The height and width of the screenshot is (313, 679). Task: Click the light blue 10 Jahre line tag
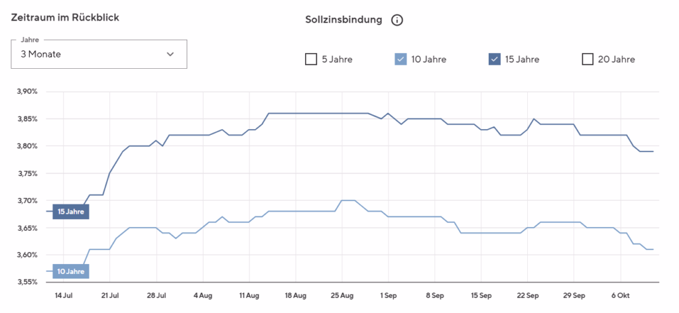click(70, 271)
